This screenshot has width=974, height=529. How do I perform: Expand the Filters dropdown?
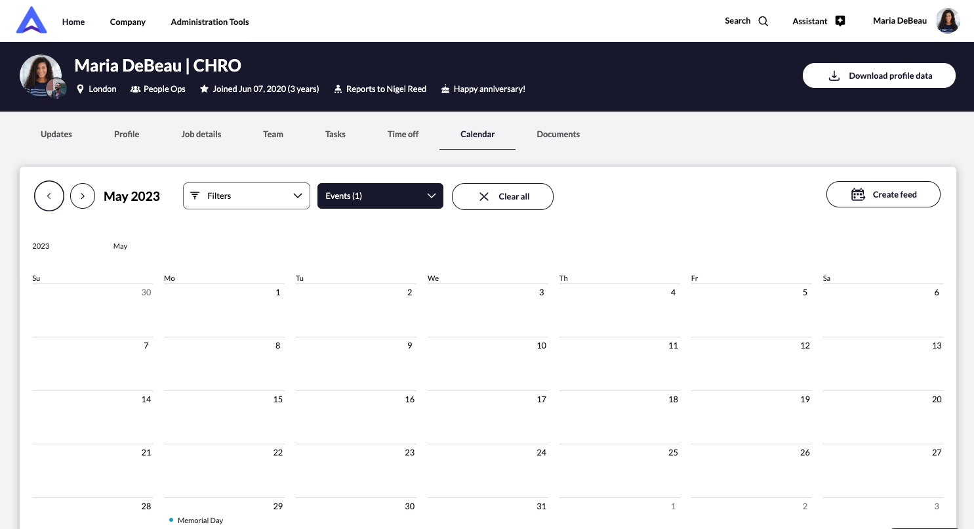click(246, 196)
